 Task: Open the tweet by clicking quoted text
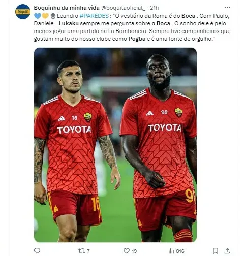coord(132,27)
